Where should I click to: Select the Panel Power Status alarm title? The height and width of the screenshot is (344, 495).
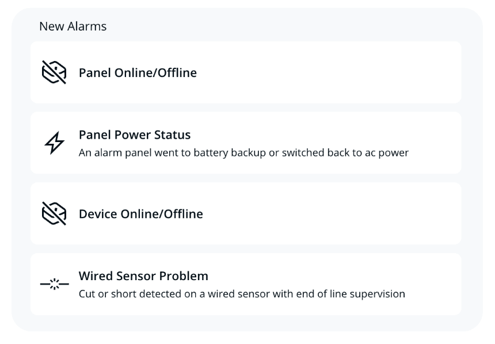(x=135, y=135)
